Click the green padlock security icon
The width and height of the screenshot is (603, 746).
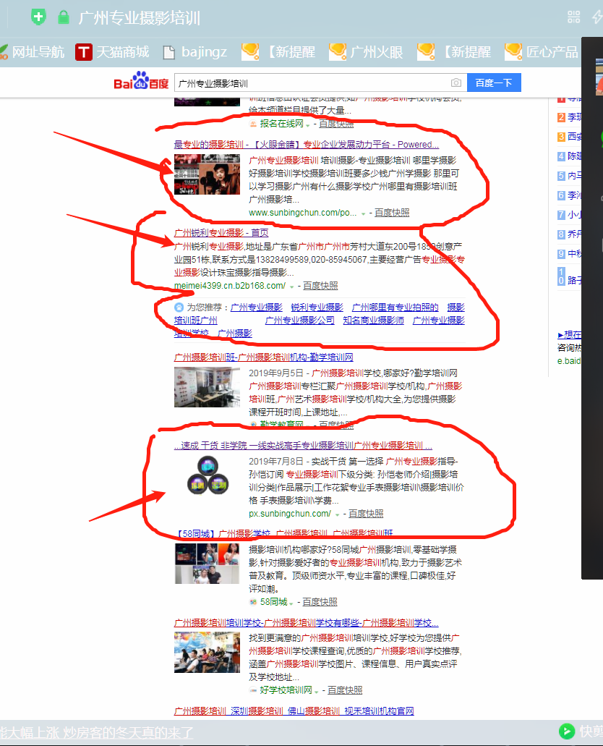tap(63, 17)
